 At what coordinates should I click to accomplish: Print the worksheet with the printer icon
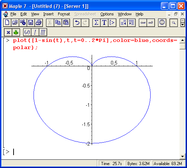click(39, 23)
